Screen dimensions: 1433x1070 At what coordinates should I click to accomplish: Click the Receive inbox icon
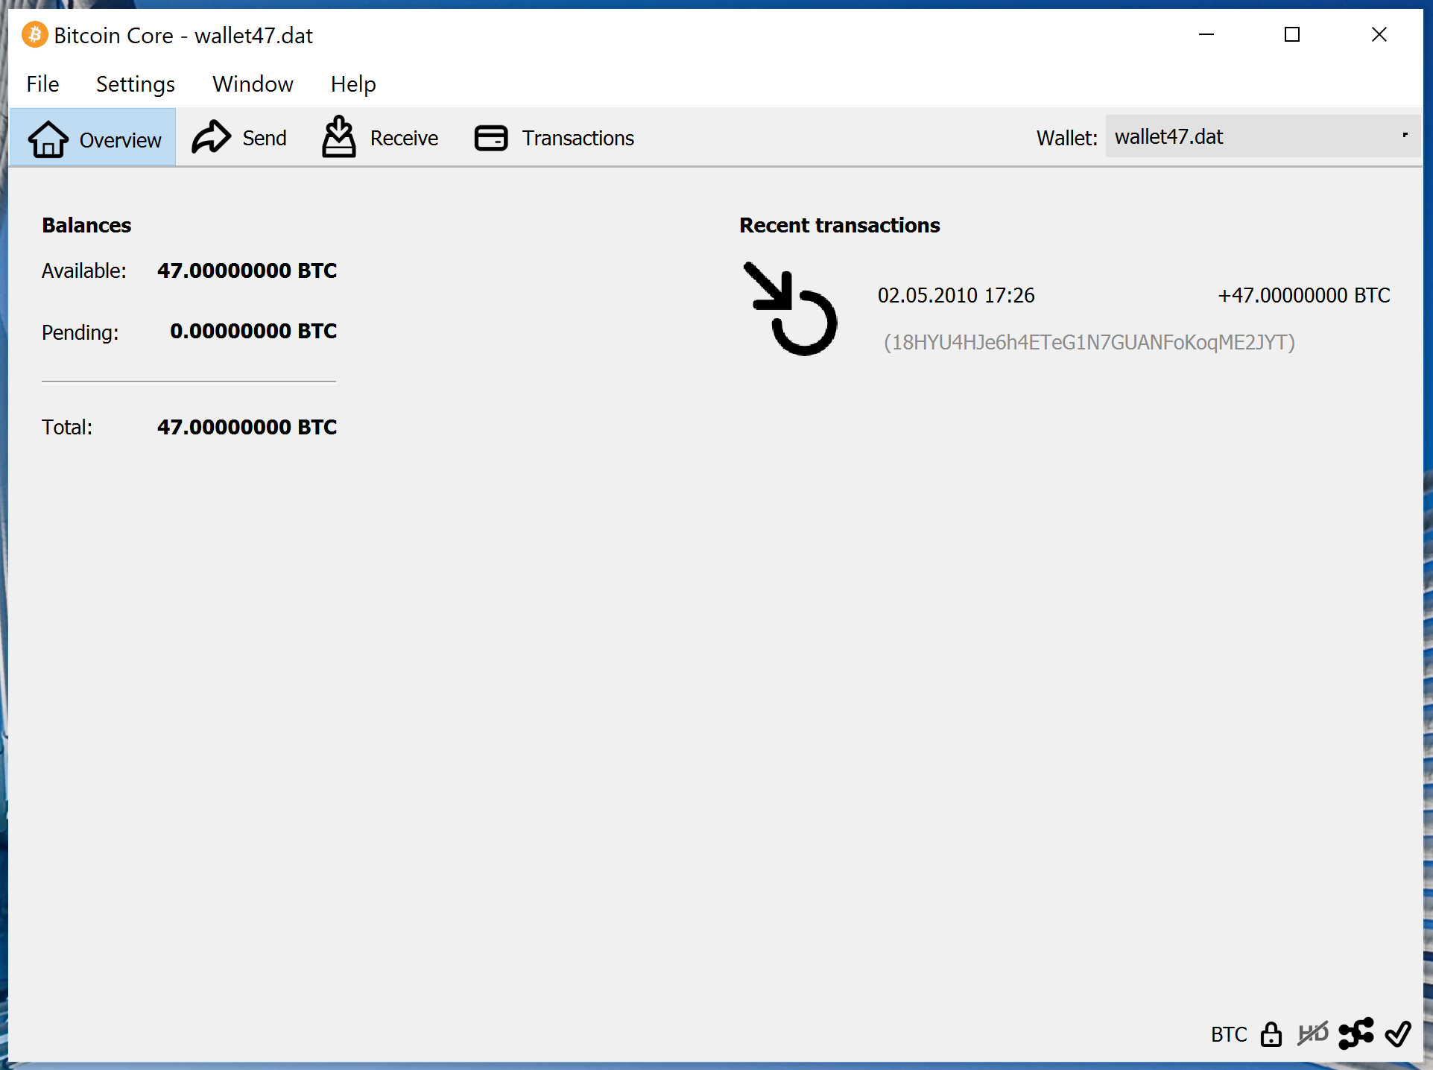coord(339,137)
